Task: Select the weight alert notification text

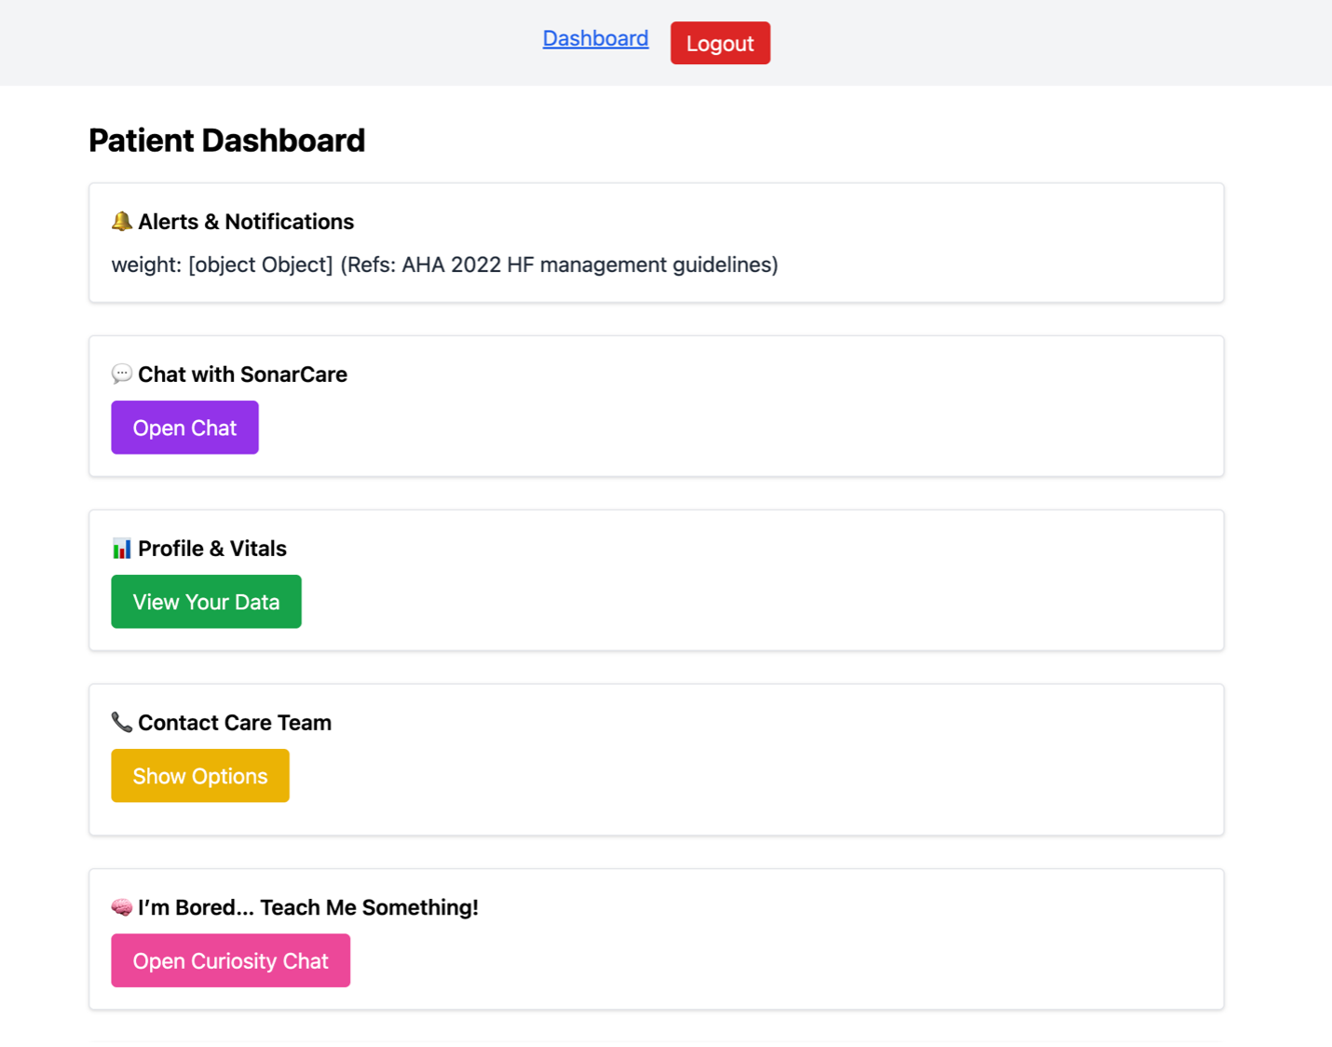Action: pos(444,265)
